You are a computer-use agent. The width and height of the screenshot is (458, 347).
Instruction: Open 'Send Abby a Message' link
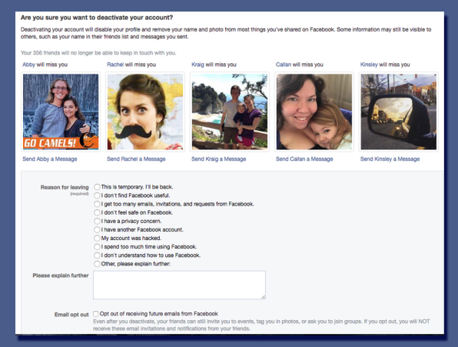(x=50, y=159)
